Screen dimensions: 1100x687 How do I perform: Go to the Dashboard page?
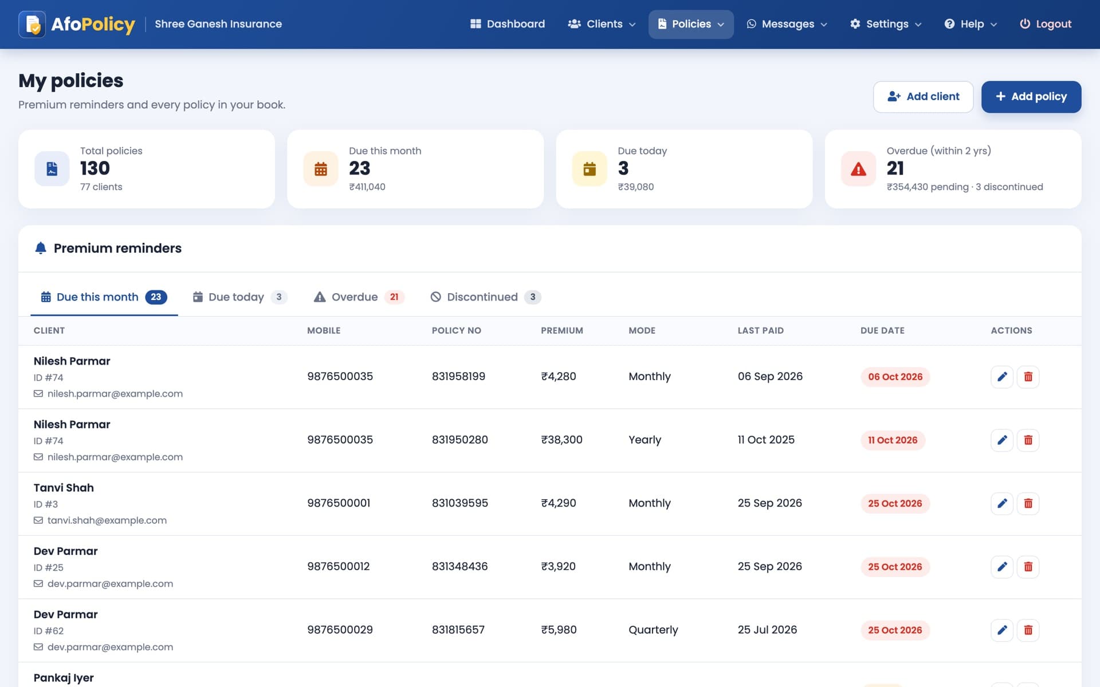pos(508,24)
